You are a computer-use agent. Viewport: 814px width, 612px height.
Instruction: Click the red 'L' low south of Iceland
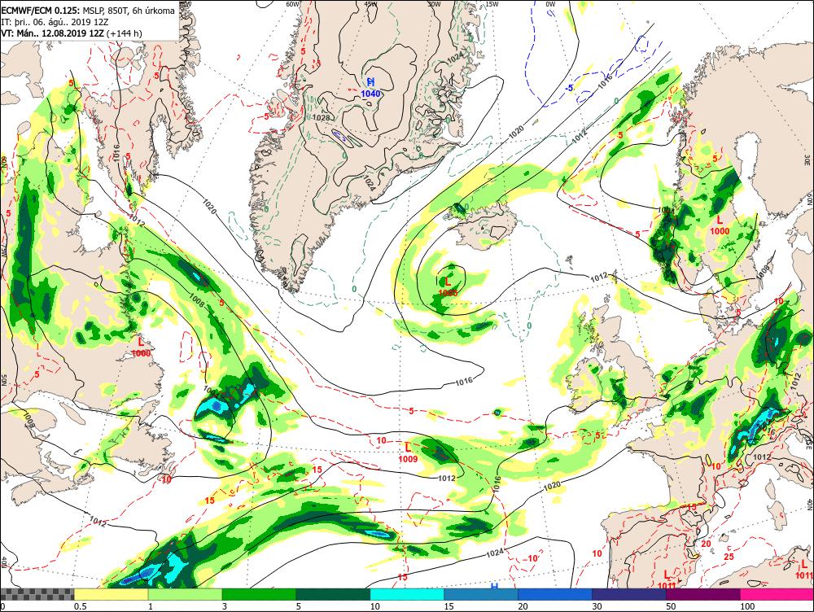click(448, 282)
